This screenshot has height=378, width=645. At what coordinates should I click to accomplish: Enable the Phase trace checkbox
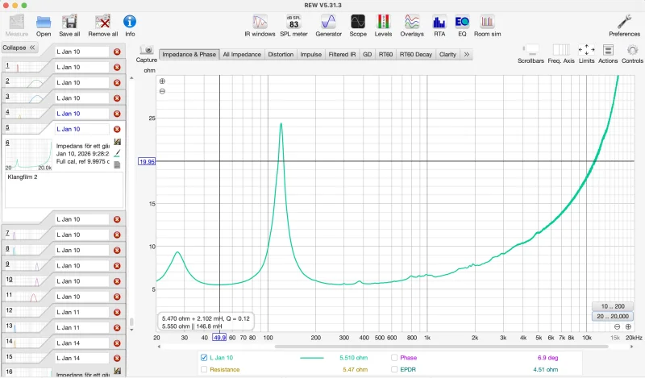394,357
